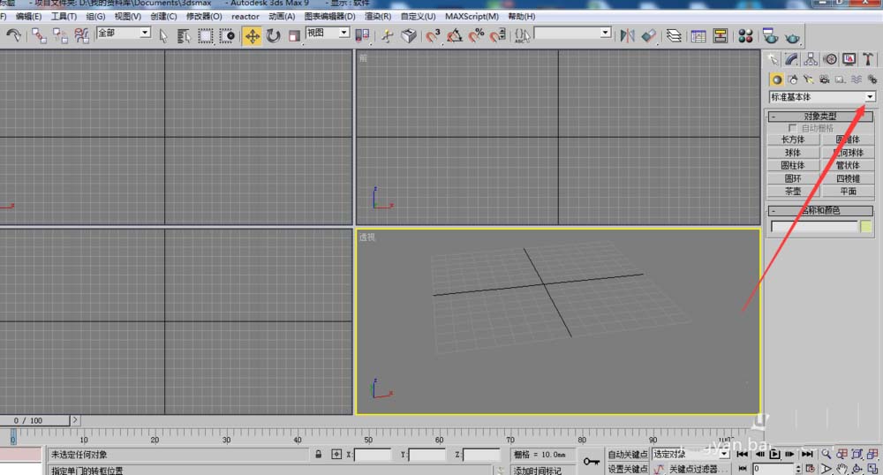Open the 渲染(R) menu
The width and height of the screenshot is (883, 475).
click(378, 16)
